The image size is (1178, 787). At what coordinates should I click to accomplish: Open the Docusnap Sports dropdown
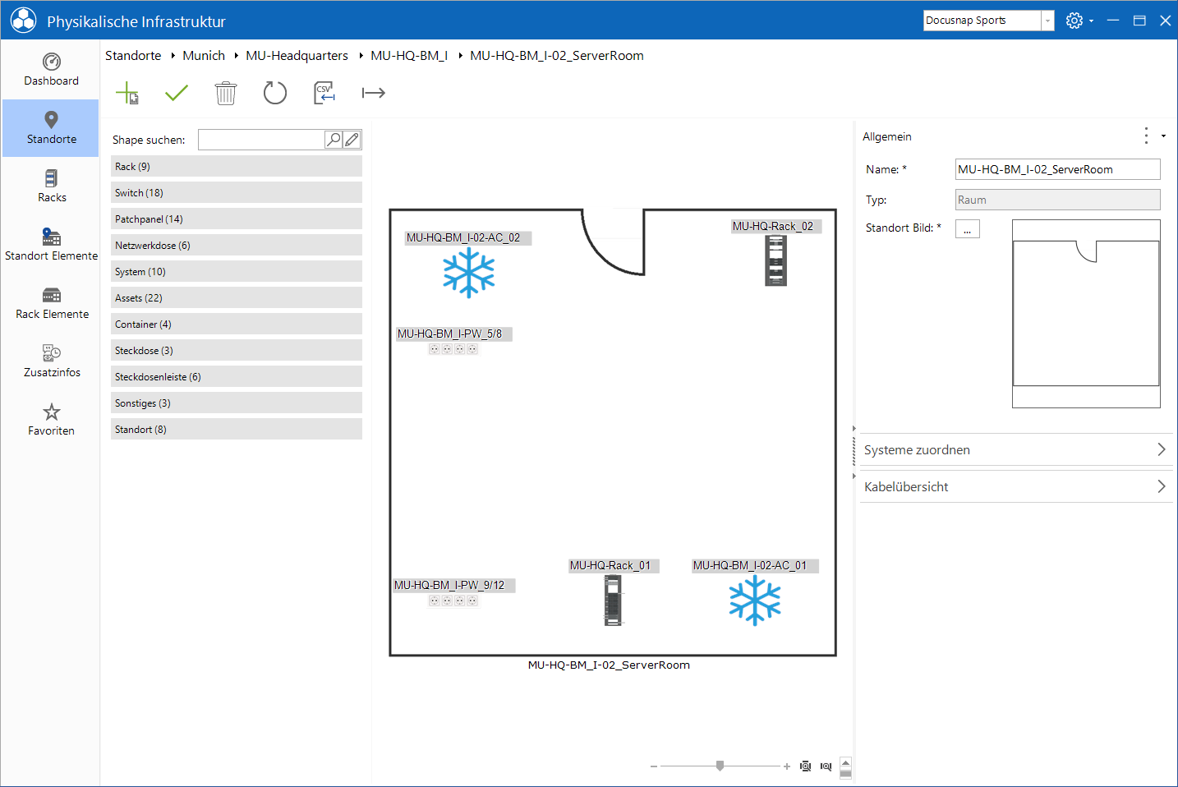1047,21
